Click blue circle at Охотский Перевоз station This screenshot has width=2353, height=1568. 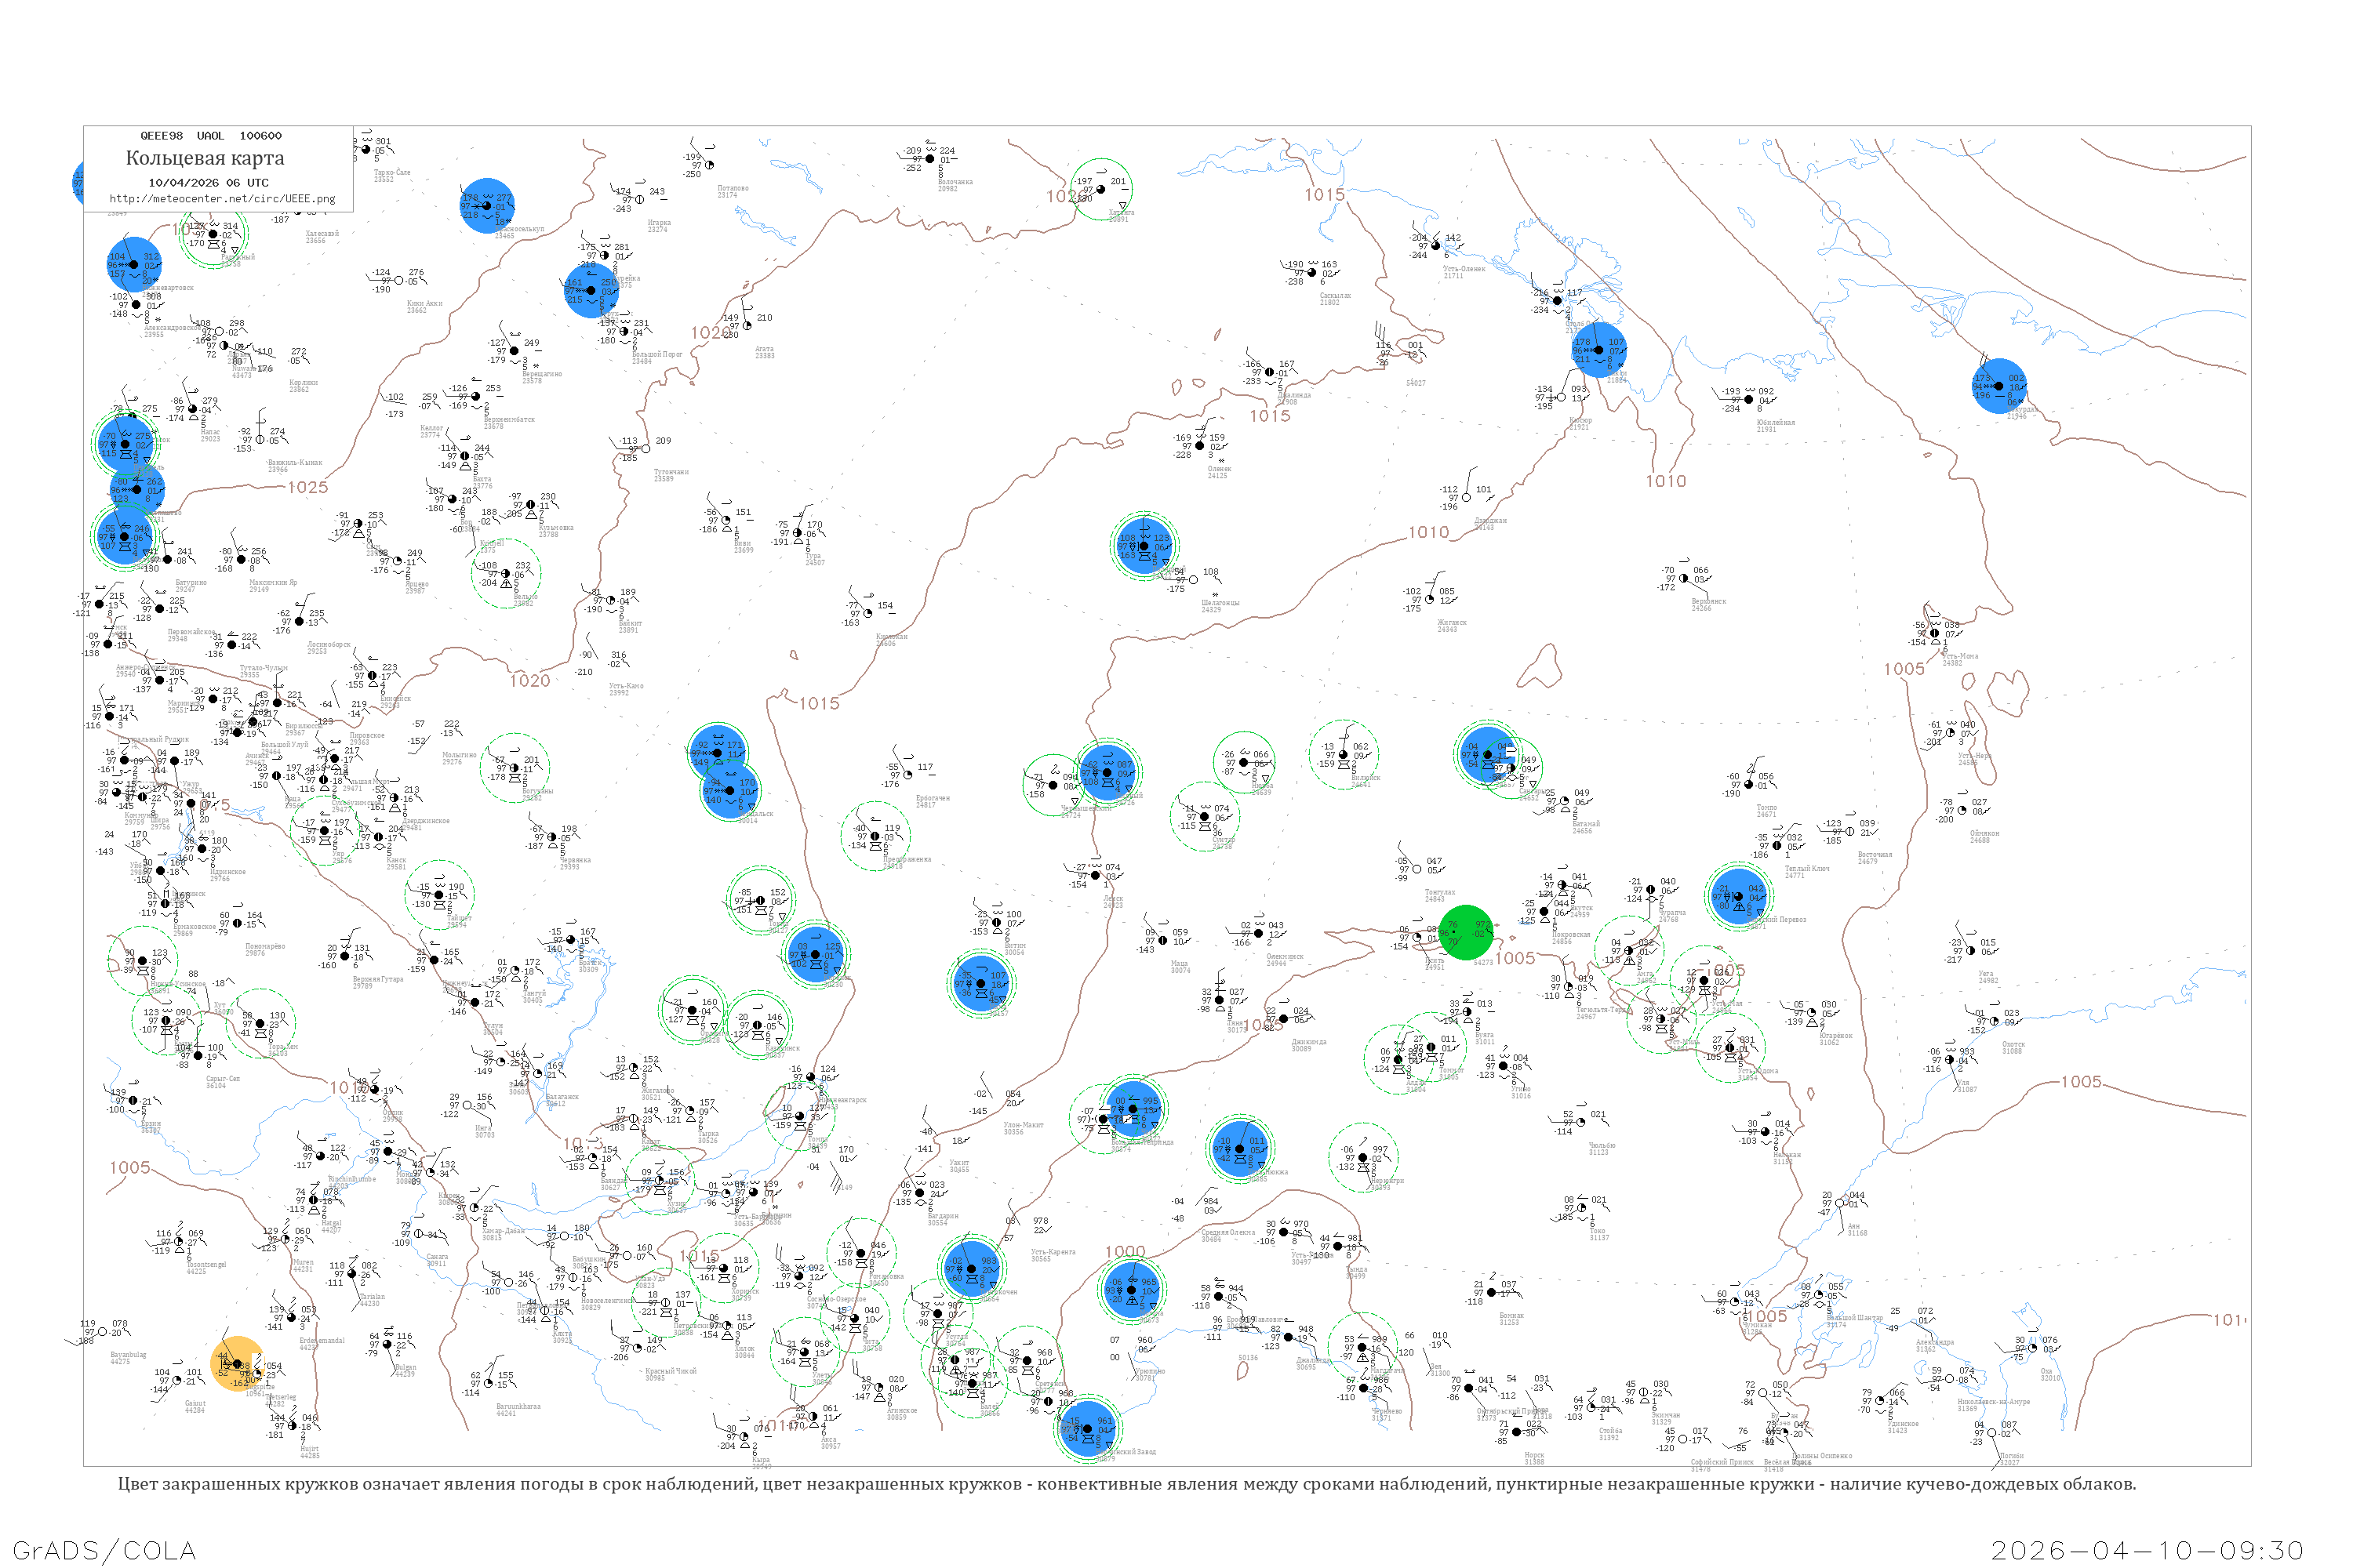click(x=1738, y=897)
